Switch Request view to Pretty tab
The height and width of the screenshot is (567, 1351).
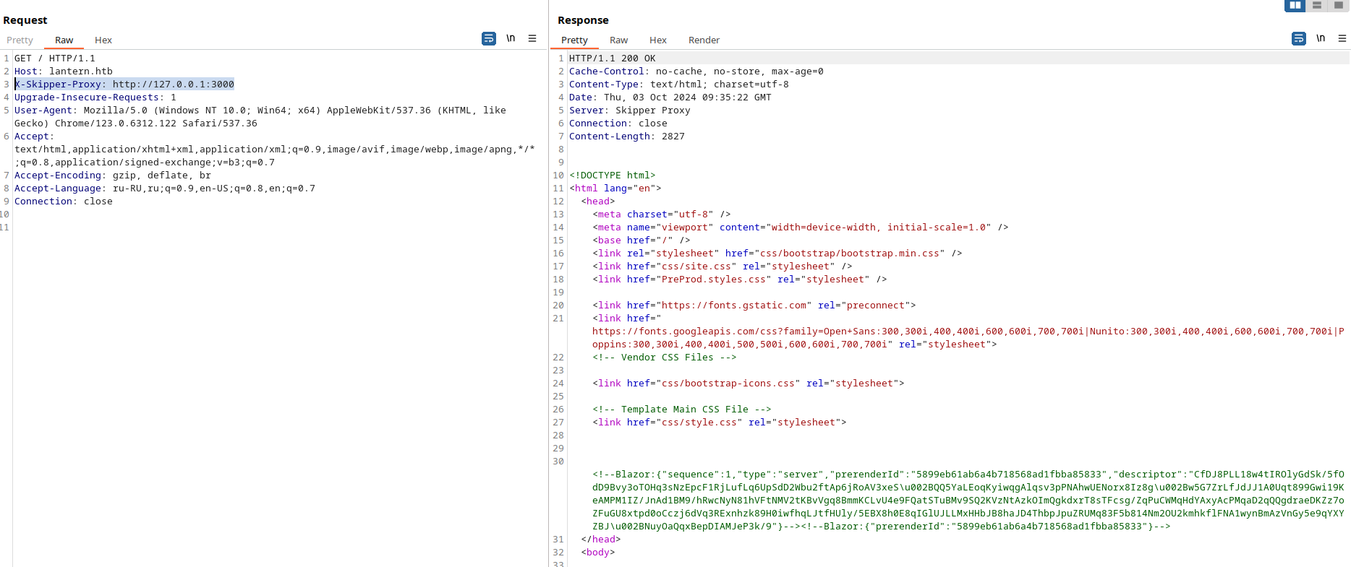(x=20, y=40)
